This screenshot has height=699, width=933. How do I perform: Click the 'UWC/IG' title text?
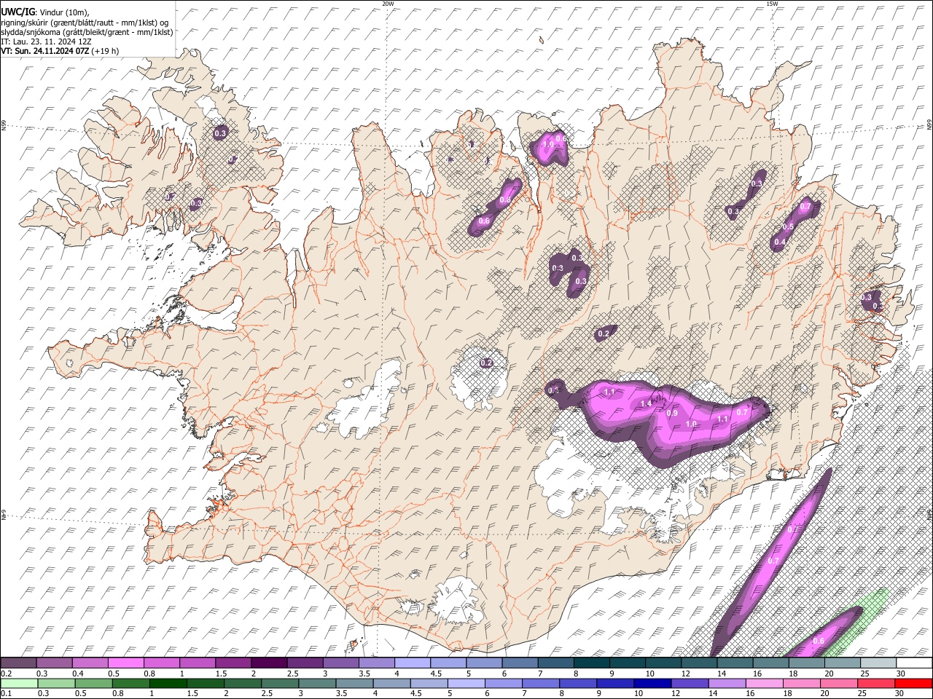point(17,12)
